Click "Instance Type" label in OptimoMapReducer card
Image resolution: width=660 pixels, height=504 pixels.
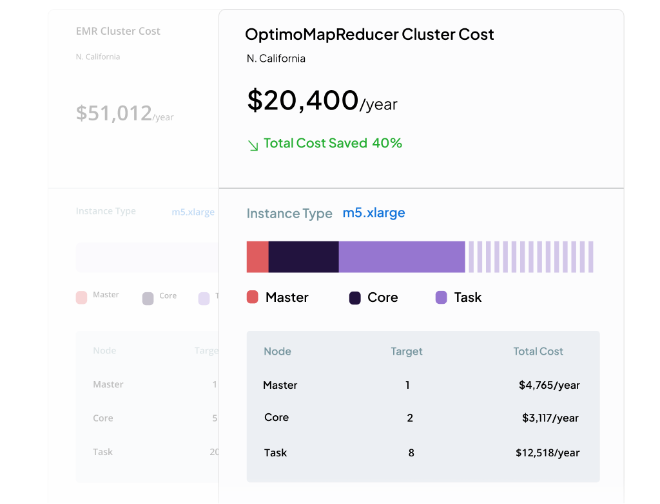289,214
